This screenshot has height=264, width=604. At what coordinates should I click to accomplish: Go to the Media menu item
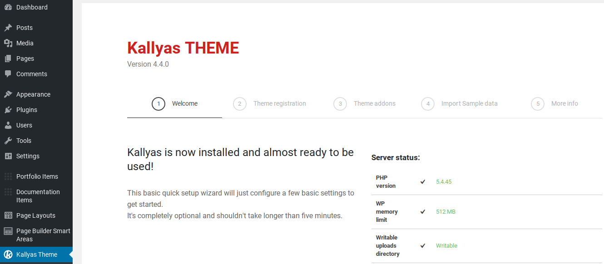coord(36,43)
